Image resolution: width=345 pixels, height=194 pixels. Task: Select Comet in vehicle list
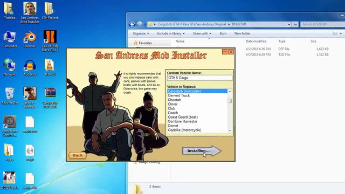coord(197,126)
